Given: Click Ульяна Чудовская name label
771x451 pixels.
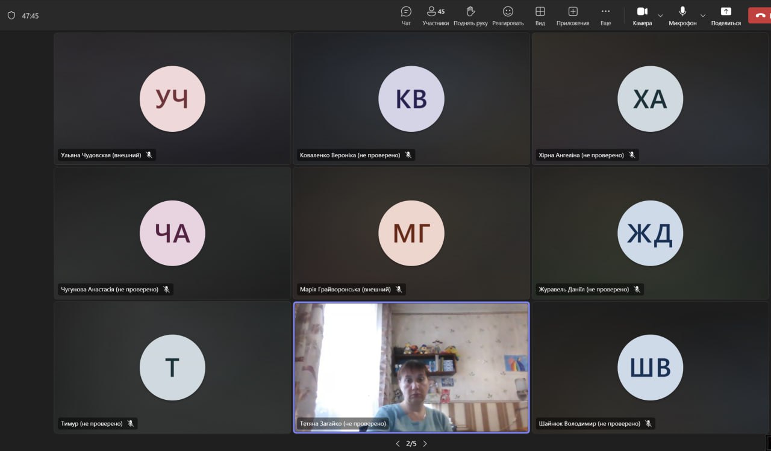Looking at the screenshot, I should tap(101, 155).
